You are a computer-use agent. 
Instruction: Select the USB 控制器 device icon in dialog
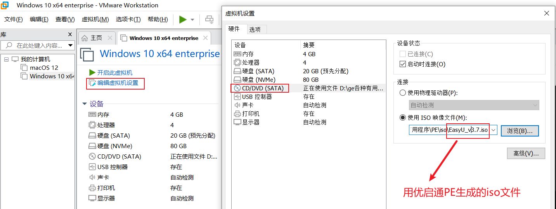(237, 97)
